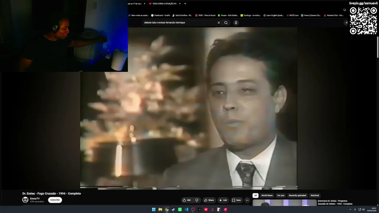Screen dimensions: 379x213
Task: Open Google Chrome from the taskbar
Action: pos(167,209)
